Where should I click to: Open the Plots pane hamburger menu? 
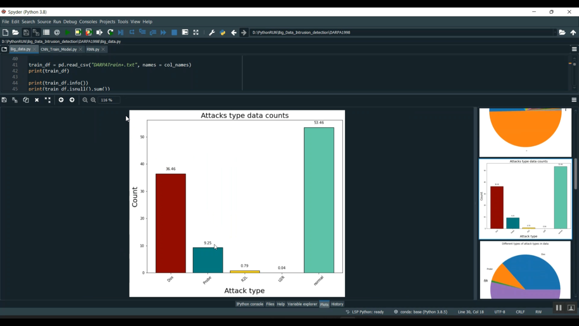click(x=574, y=100)
